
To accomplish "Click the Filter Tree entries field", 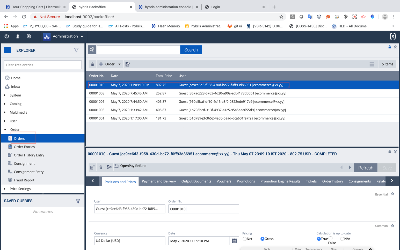I will (43, 65).
